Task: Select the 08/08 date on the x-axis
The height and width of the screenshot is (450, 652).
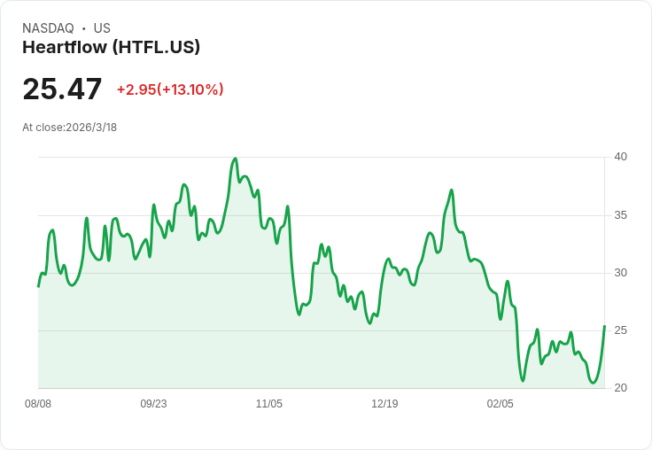Action: [38, 404]
